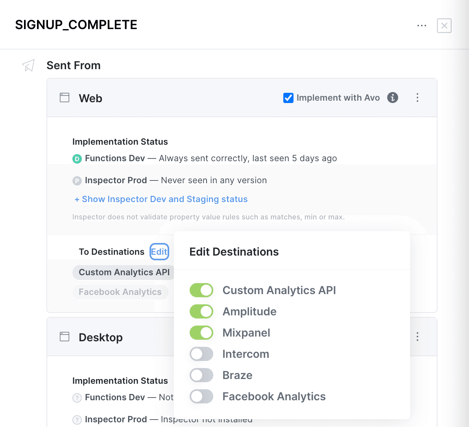Open the Implement with Avo info icon
Image resolution: width=469 pixels, height=427 pixels.
click(x=392, y=98)
